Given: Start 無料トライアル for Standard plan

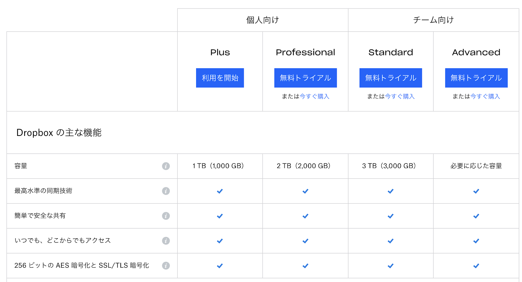Looking at the screenshot, I should pyautogui.click(x=391, y=78).
